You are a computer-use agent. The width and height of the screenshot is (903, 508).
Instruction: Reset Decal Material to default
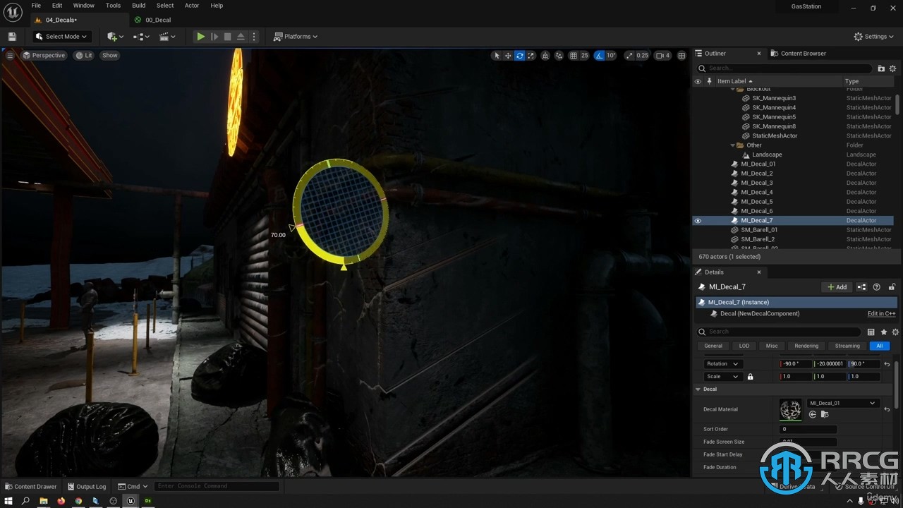tap(887, 409)
